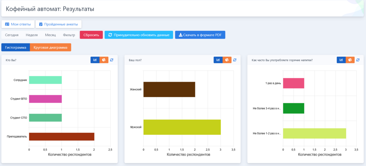366x166 pixels.
Task: Refresh the 'Кто Вы?' chart
Action: coord(112,60)
